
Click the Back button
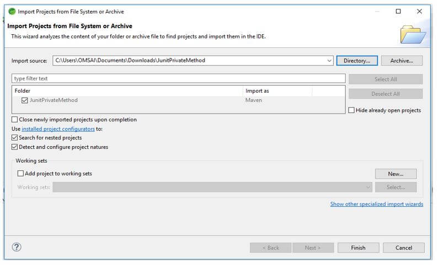[270, 248]
